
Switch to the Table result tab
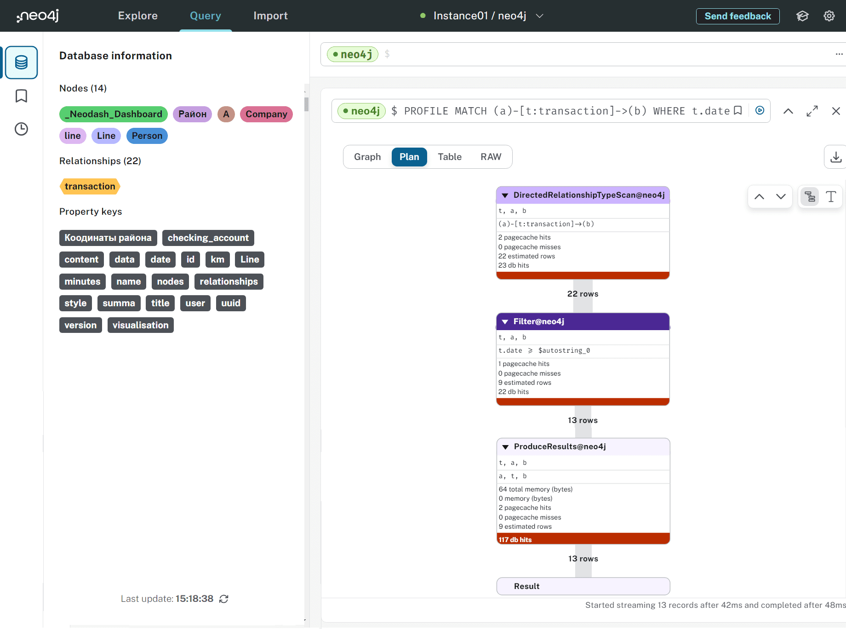tap(449, 157)
